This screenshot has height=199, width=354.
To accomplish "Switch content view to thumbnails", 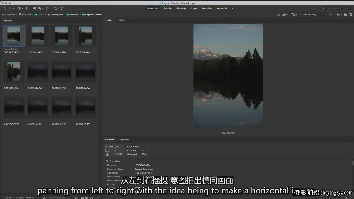I will (82, 198).
